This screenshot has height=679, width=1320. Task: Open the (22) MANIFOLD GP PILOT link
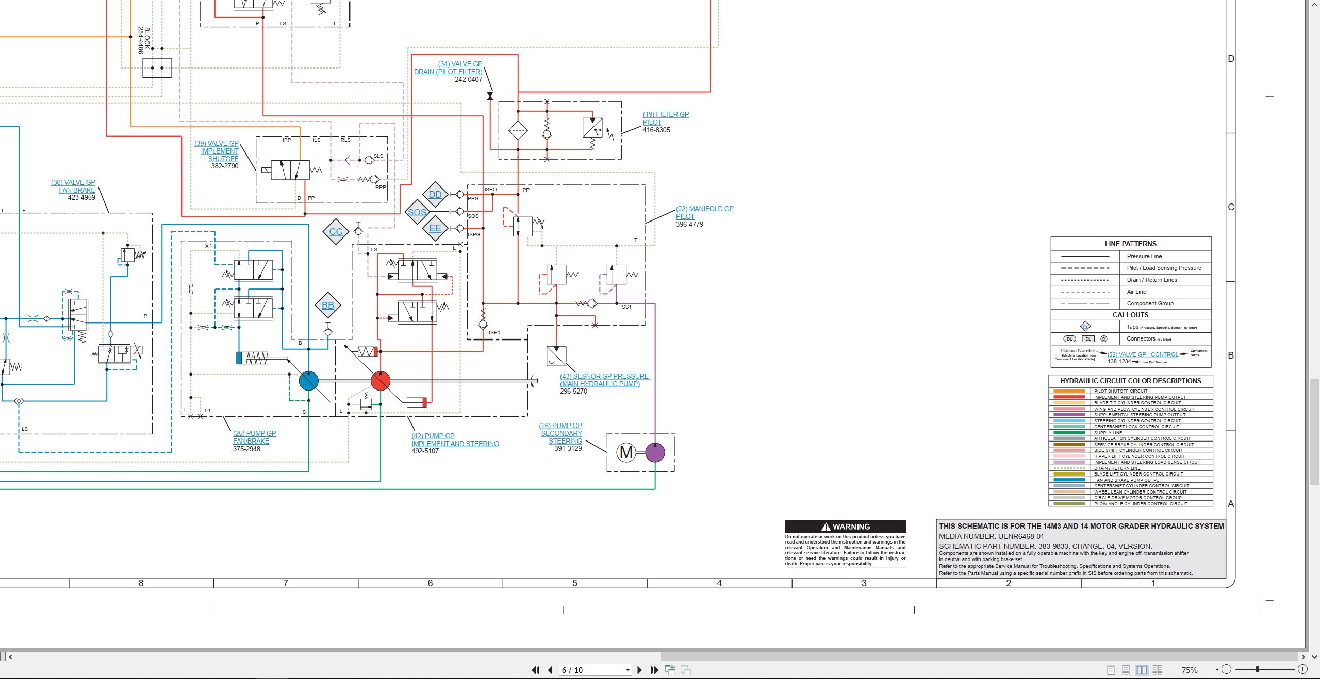point(704,212)
